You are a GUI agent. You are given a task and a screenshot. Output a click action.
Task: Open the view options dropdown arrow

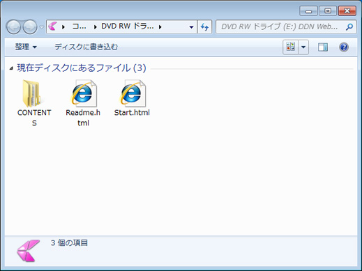click(303, 47)
